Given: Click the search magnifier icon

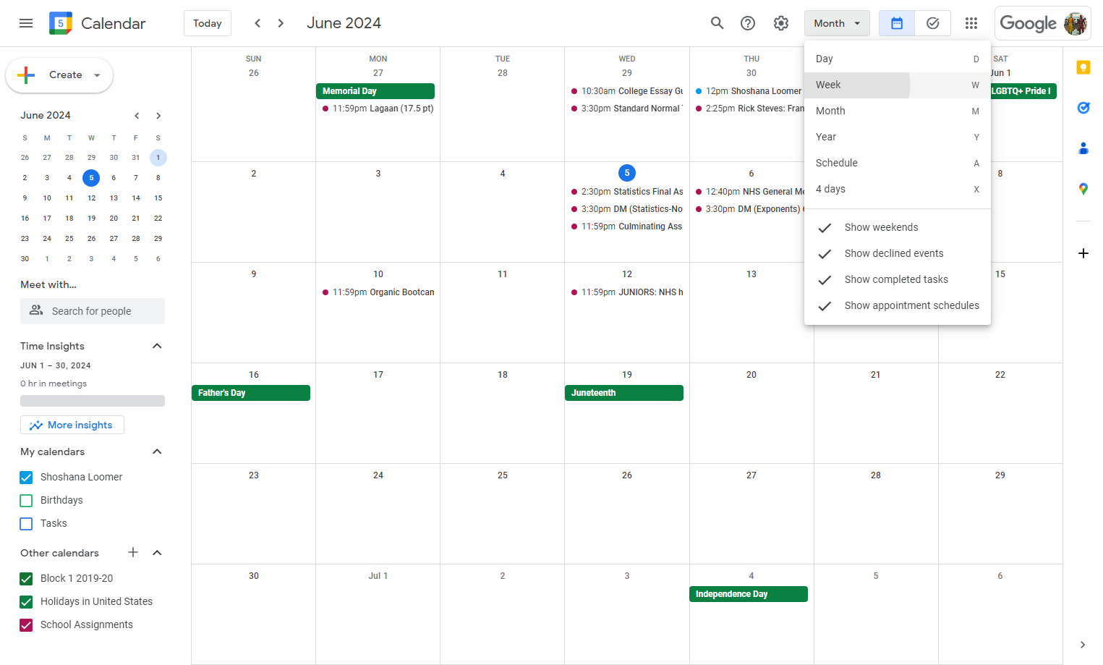Looking at the screenshot, I should click(717, 23).
